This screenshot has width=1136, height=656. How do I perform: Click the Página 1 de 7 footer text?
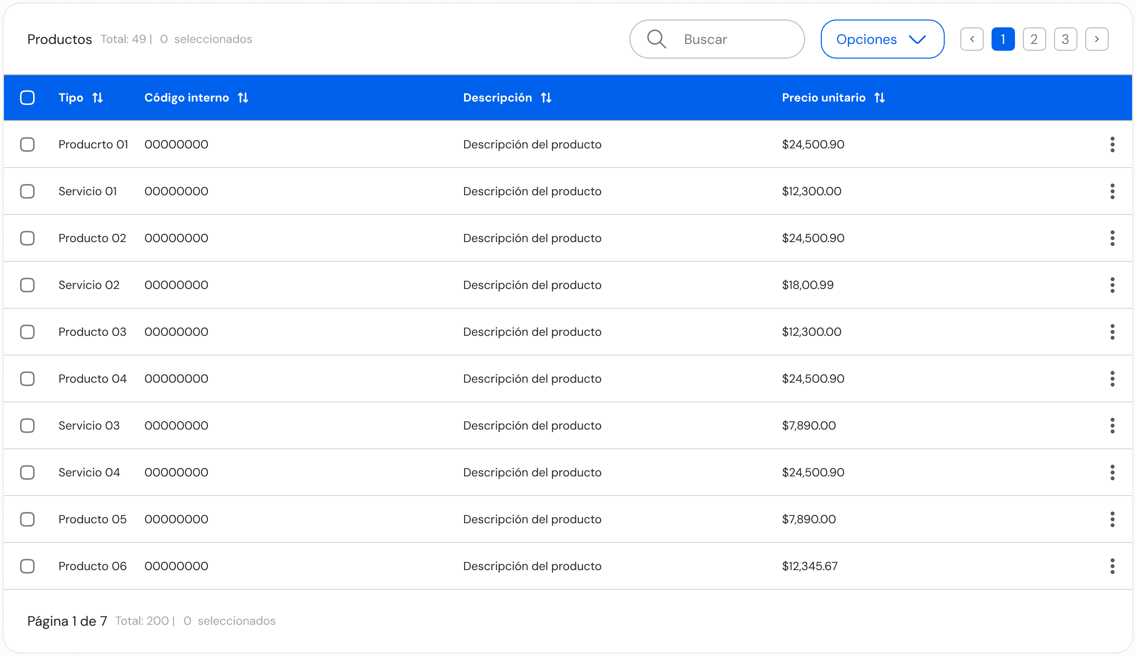pos(67,621)
